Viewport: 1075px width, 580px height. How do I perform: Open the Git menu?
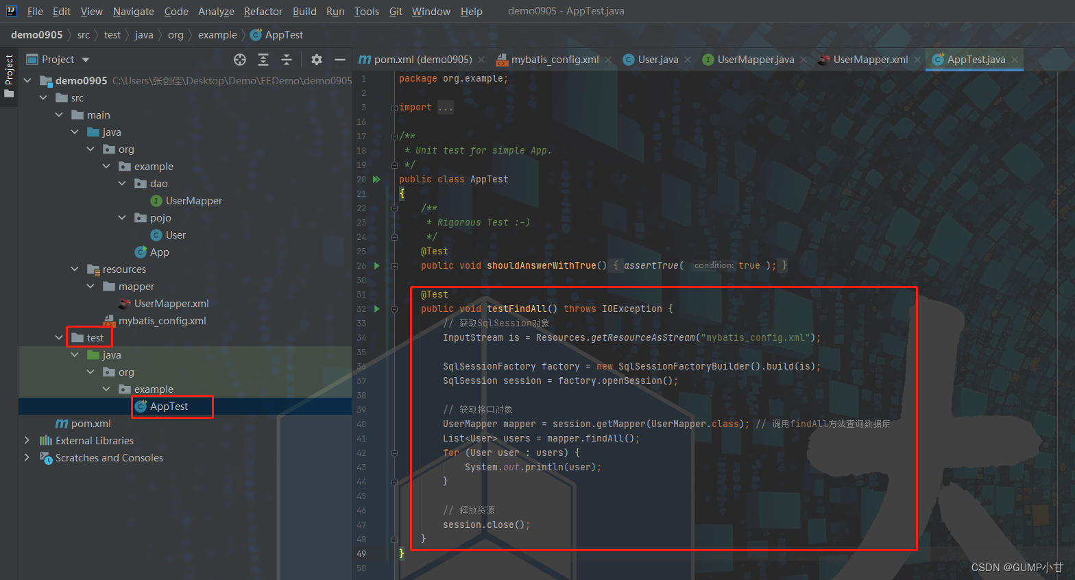[x=396, y=12]
